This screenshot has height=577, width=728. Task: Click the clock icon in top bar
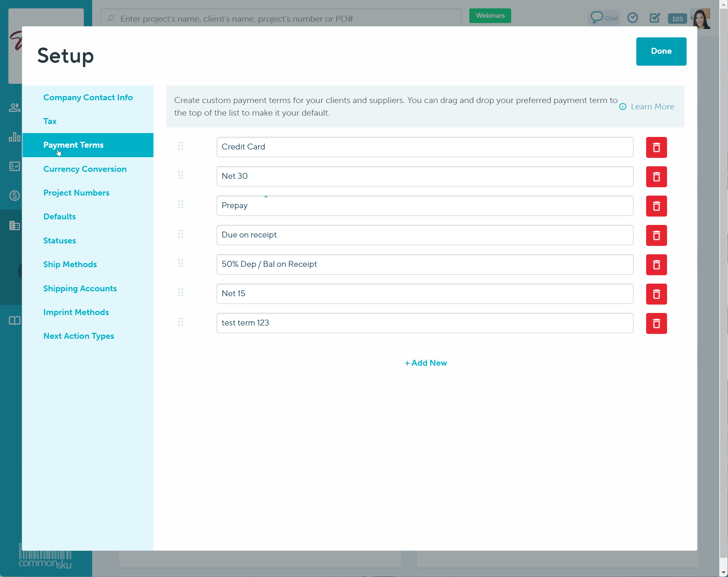(633, 17)
